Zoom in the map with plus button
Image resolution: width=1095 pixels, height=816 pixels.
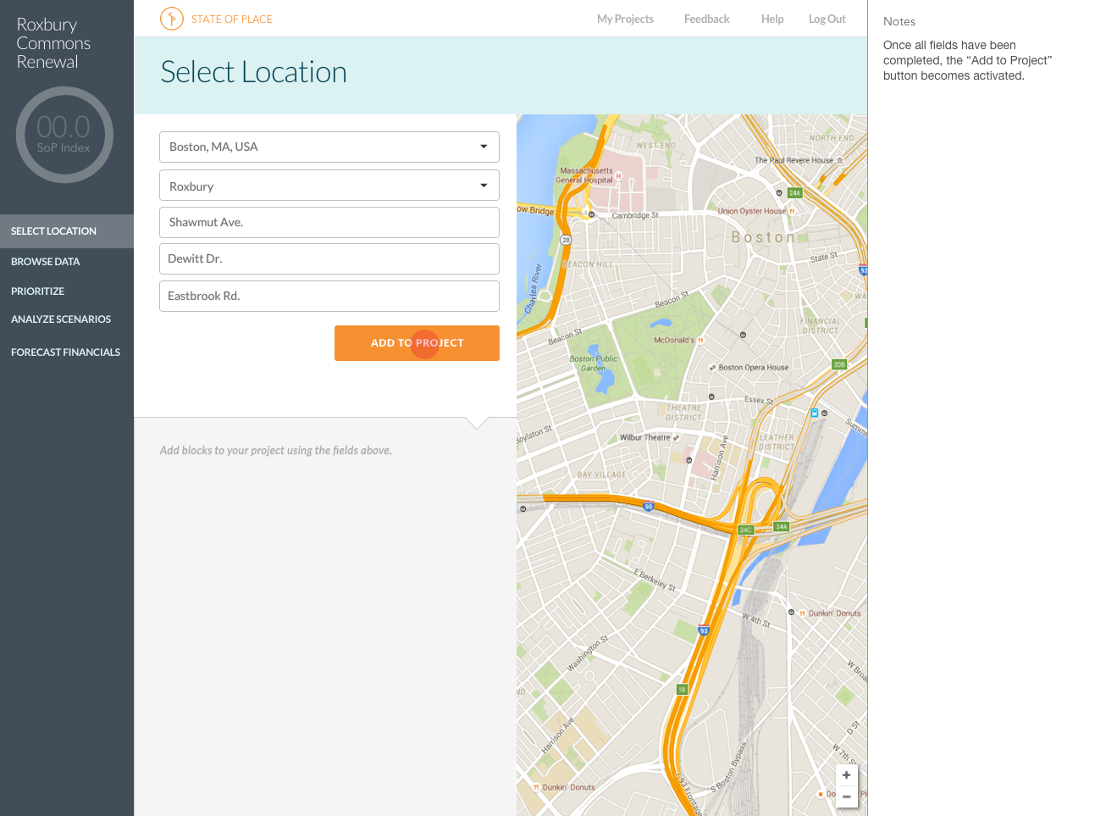point(846,775)
